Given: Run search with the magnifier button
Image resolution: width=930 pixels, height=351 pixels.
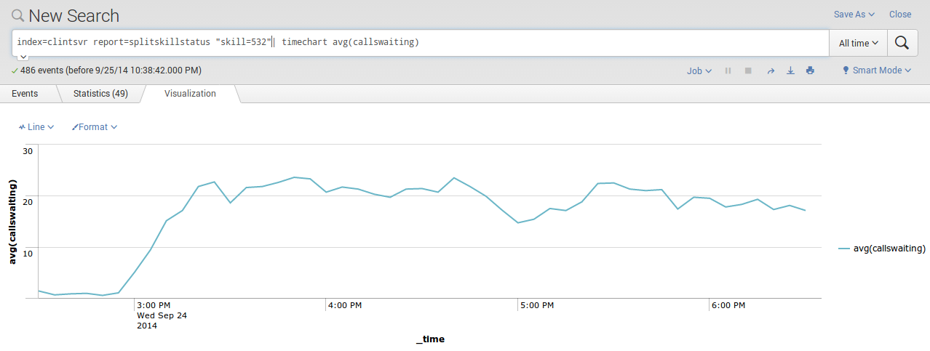Looking at the screenshot, I should [902, 43].
